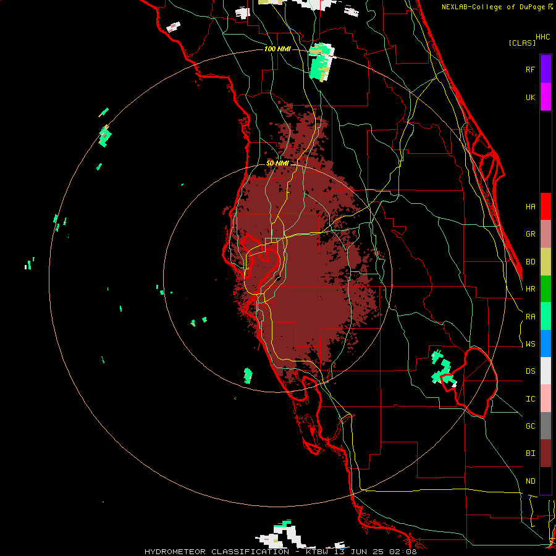556x556 pixels.
Task: Click the DS white legend swatch
Action: (x=545, y=371)
